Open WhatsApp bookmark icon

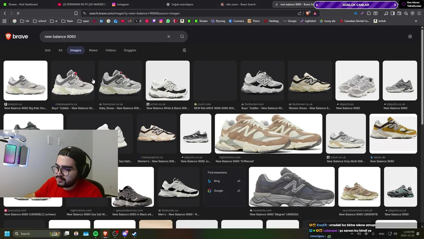[168, 21]
